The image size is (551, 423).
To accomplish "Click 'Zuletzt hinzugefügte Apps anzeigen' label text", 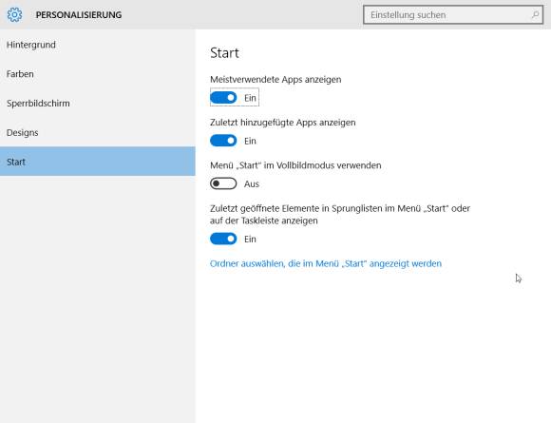I will [283, 123].
